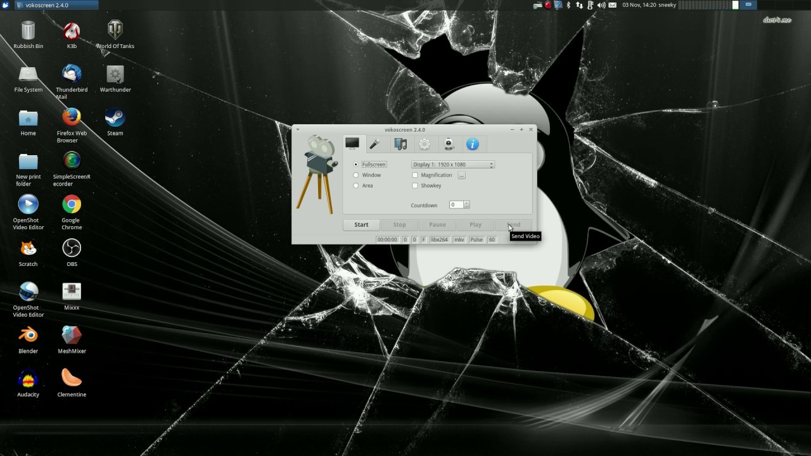Click the Pause button
811x456 pixels.
437,225
